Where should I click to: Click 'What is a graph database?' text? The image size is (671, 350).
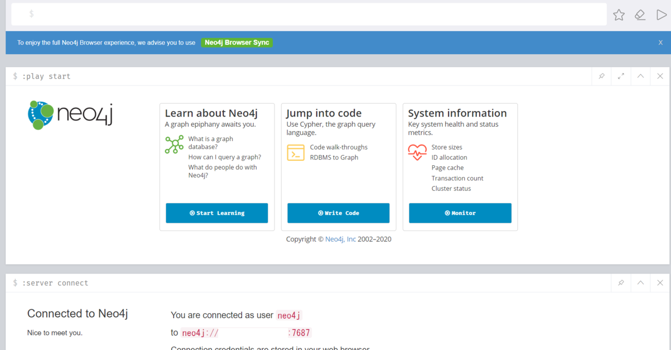point(211,143)
